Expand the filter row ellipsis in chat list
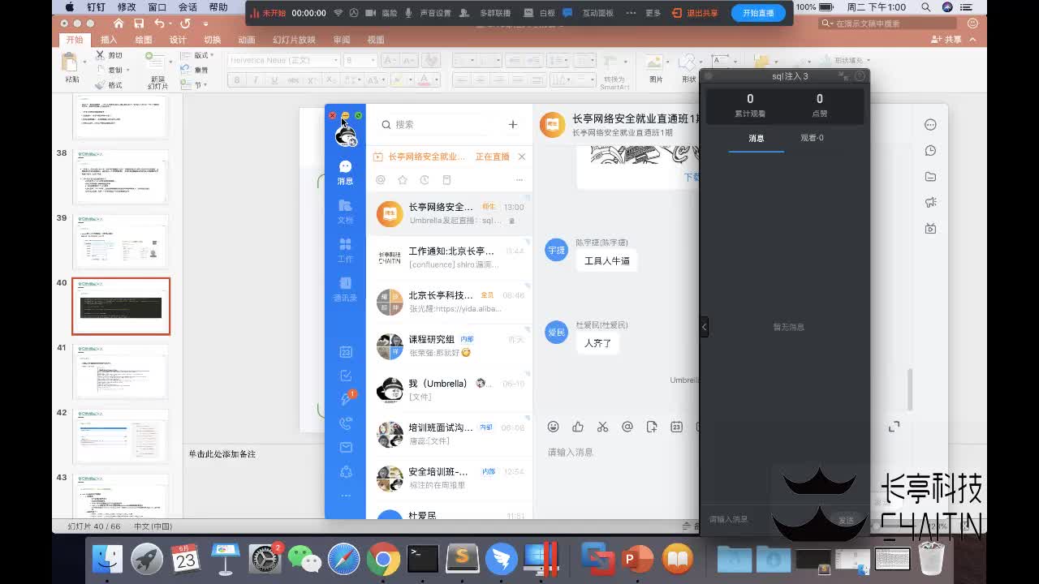1039x584 pixels. (519, 180)
